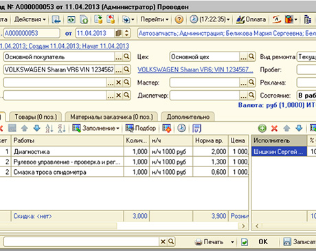Switch to the Дополнительно tab

(x=188, y=117)
